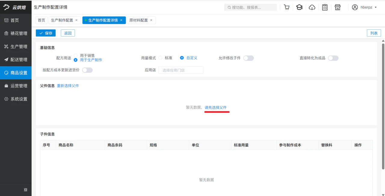Toggle 按配方成本更新进货价 switch
Screen dimensions: 385x196
click(87, 70)
